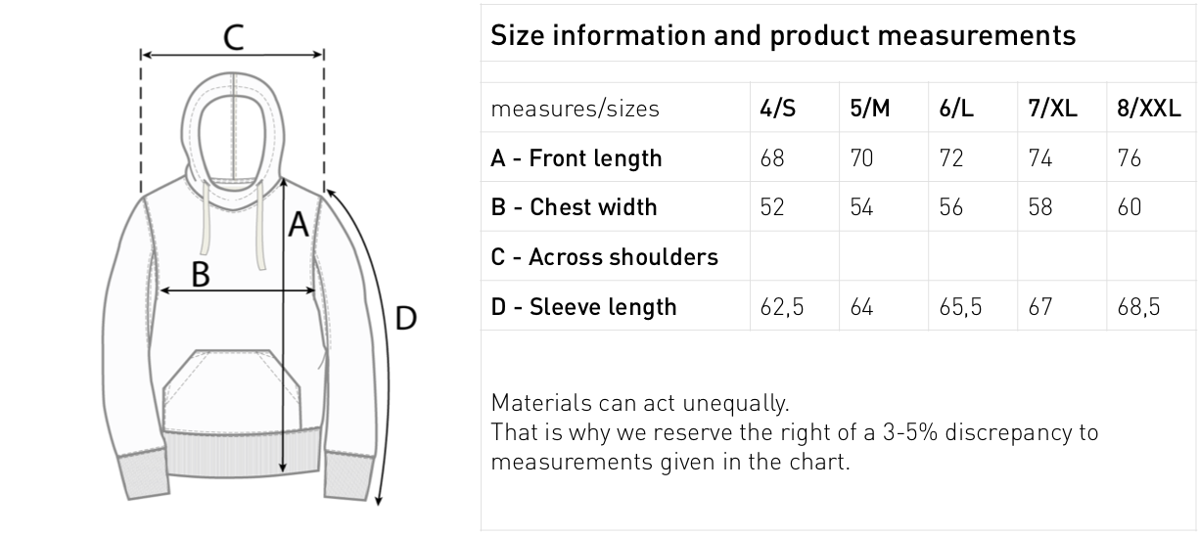The height and width of the screenshot is (535, 1199).
Task: Click the 'C - Across shoulders' row label
Action: (604, 257)
